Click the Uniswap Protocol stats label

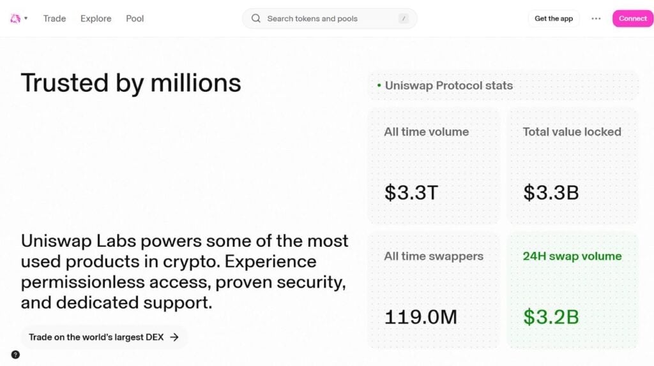click(448, 85)
